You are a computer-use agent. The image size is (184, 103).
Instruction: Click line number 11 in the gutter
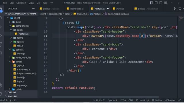45,36
